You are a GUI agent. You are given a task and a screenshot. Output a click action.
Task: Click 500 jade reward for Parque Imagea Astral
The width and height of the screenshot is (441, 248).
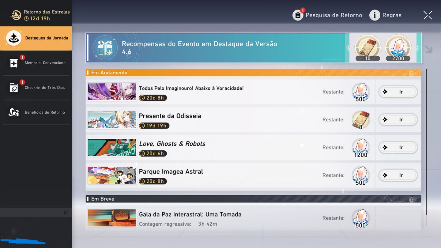pos(361,176)
